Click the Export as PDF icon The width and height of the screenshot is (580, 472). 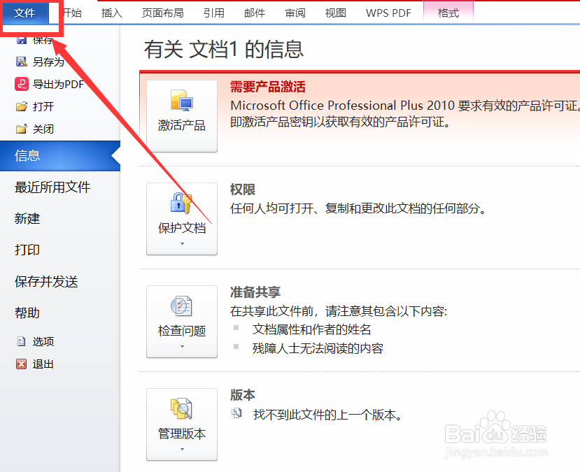(22, 85)
